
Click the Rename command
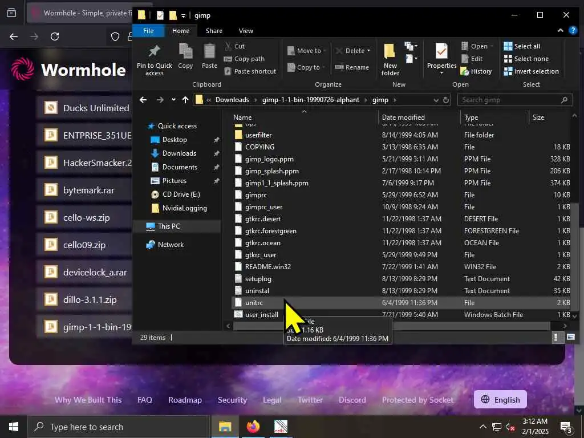coord(351,67)
